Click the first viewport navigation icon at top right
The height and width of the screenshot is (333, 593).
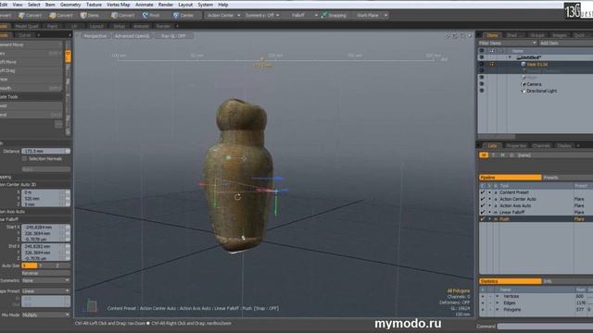point(448,36)
